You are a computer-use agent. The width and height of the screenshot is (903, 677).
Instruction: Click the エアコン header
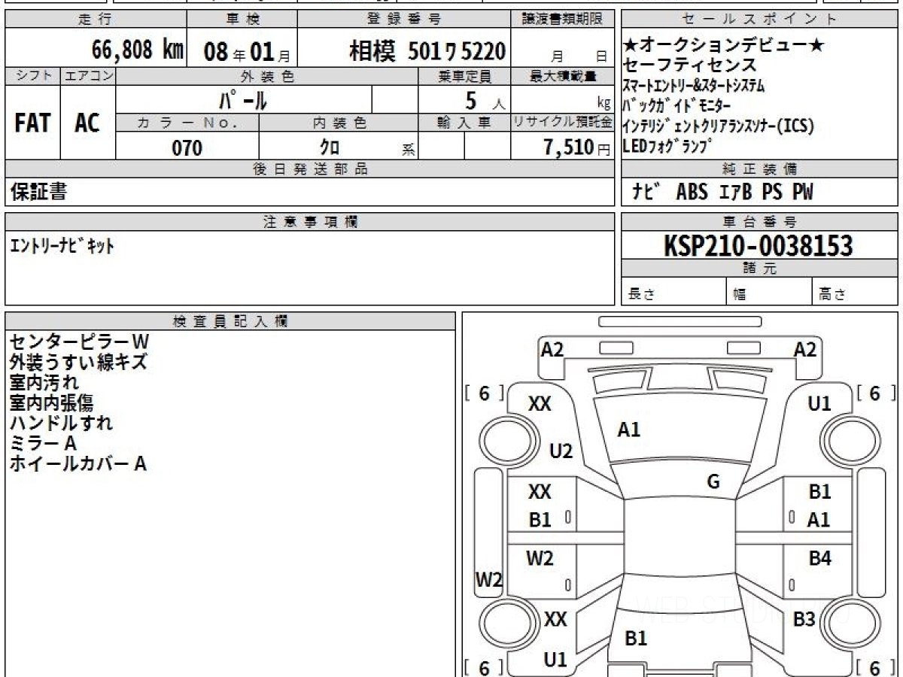click(87, 76)
